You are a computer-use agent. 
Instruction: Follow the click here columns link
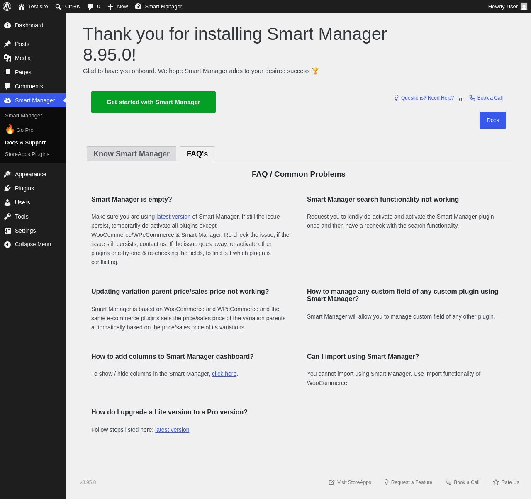coord(224,374)
